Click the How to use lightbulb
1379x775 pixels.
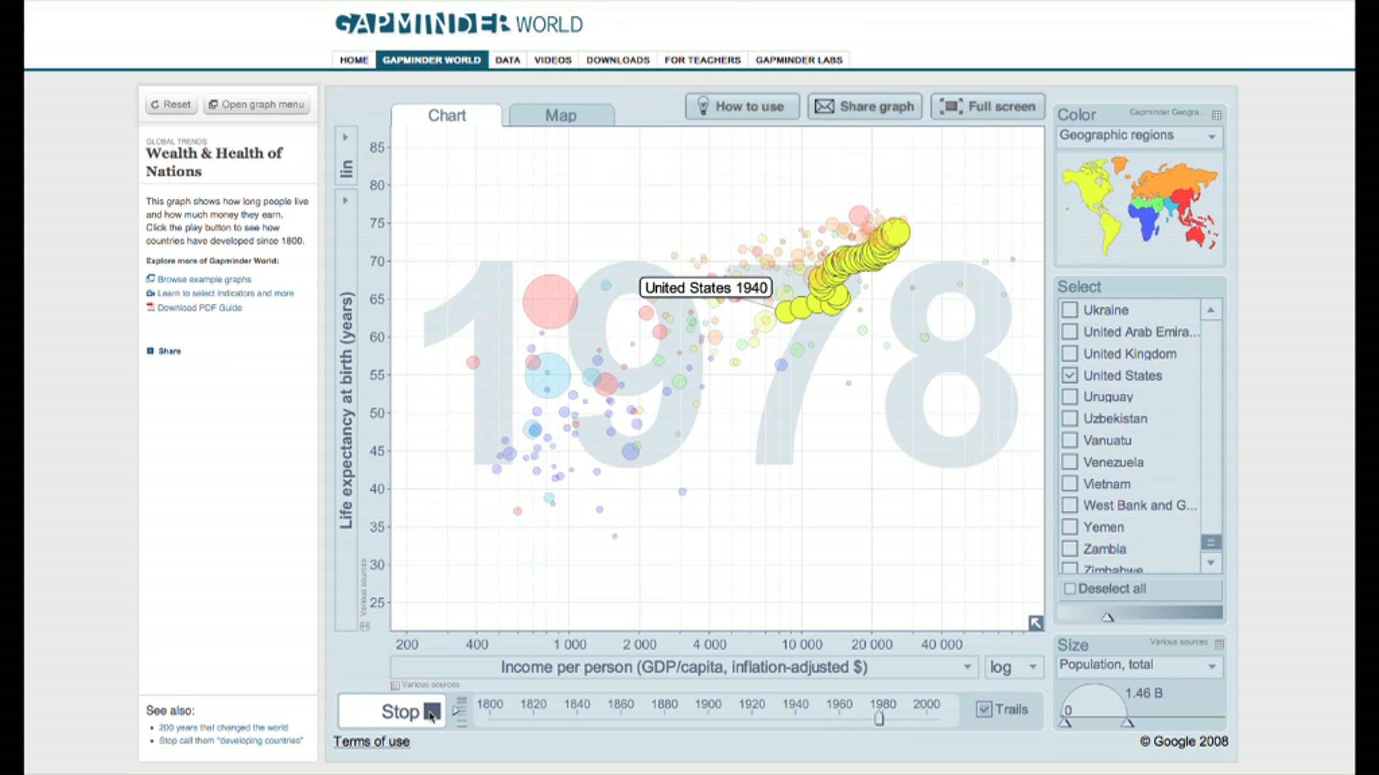pos(702,106)
